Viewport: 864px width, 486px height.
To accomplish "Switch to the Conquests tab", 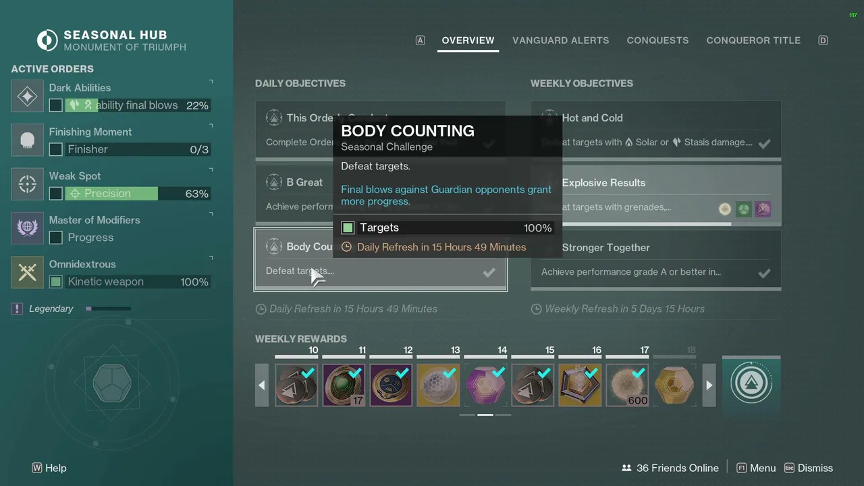I will coord(657,40).
